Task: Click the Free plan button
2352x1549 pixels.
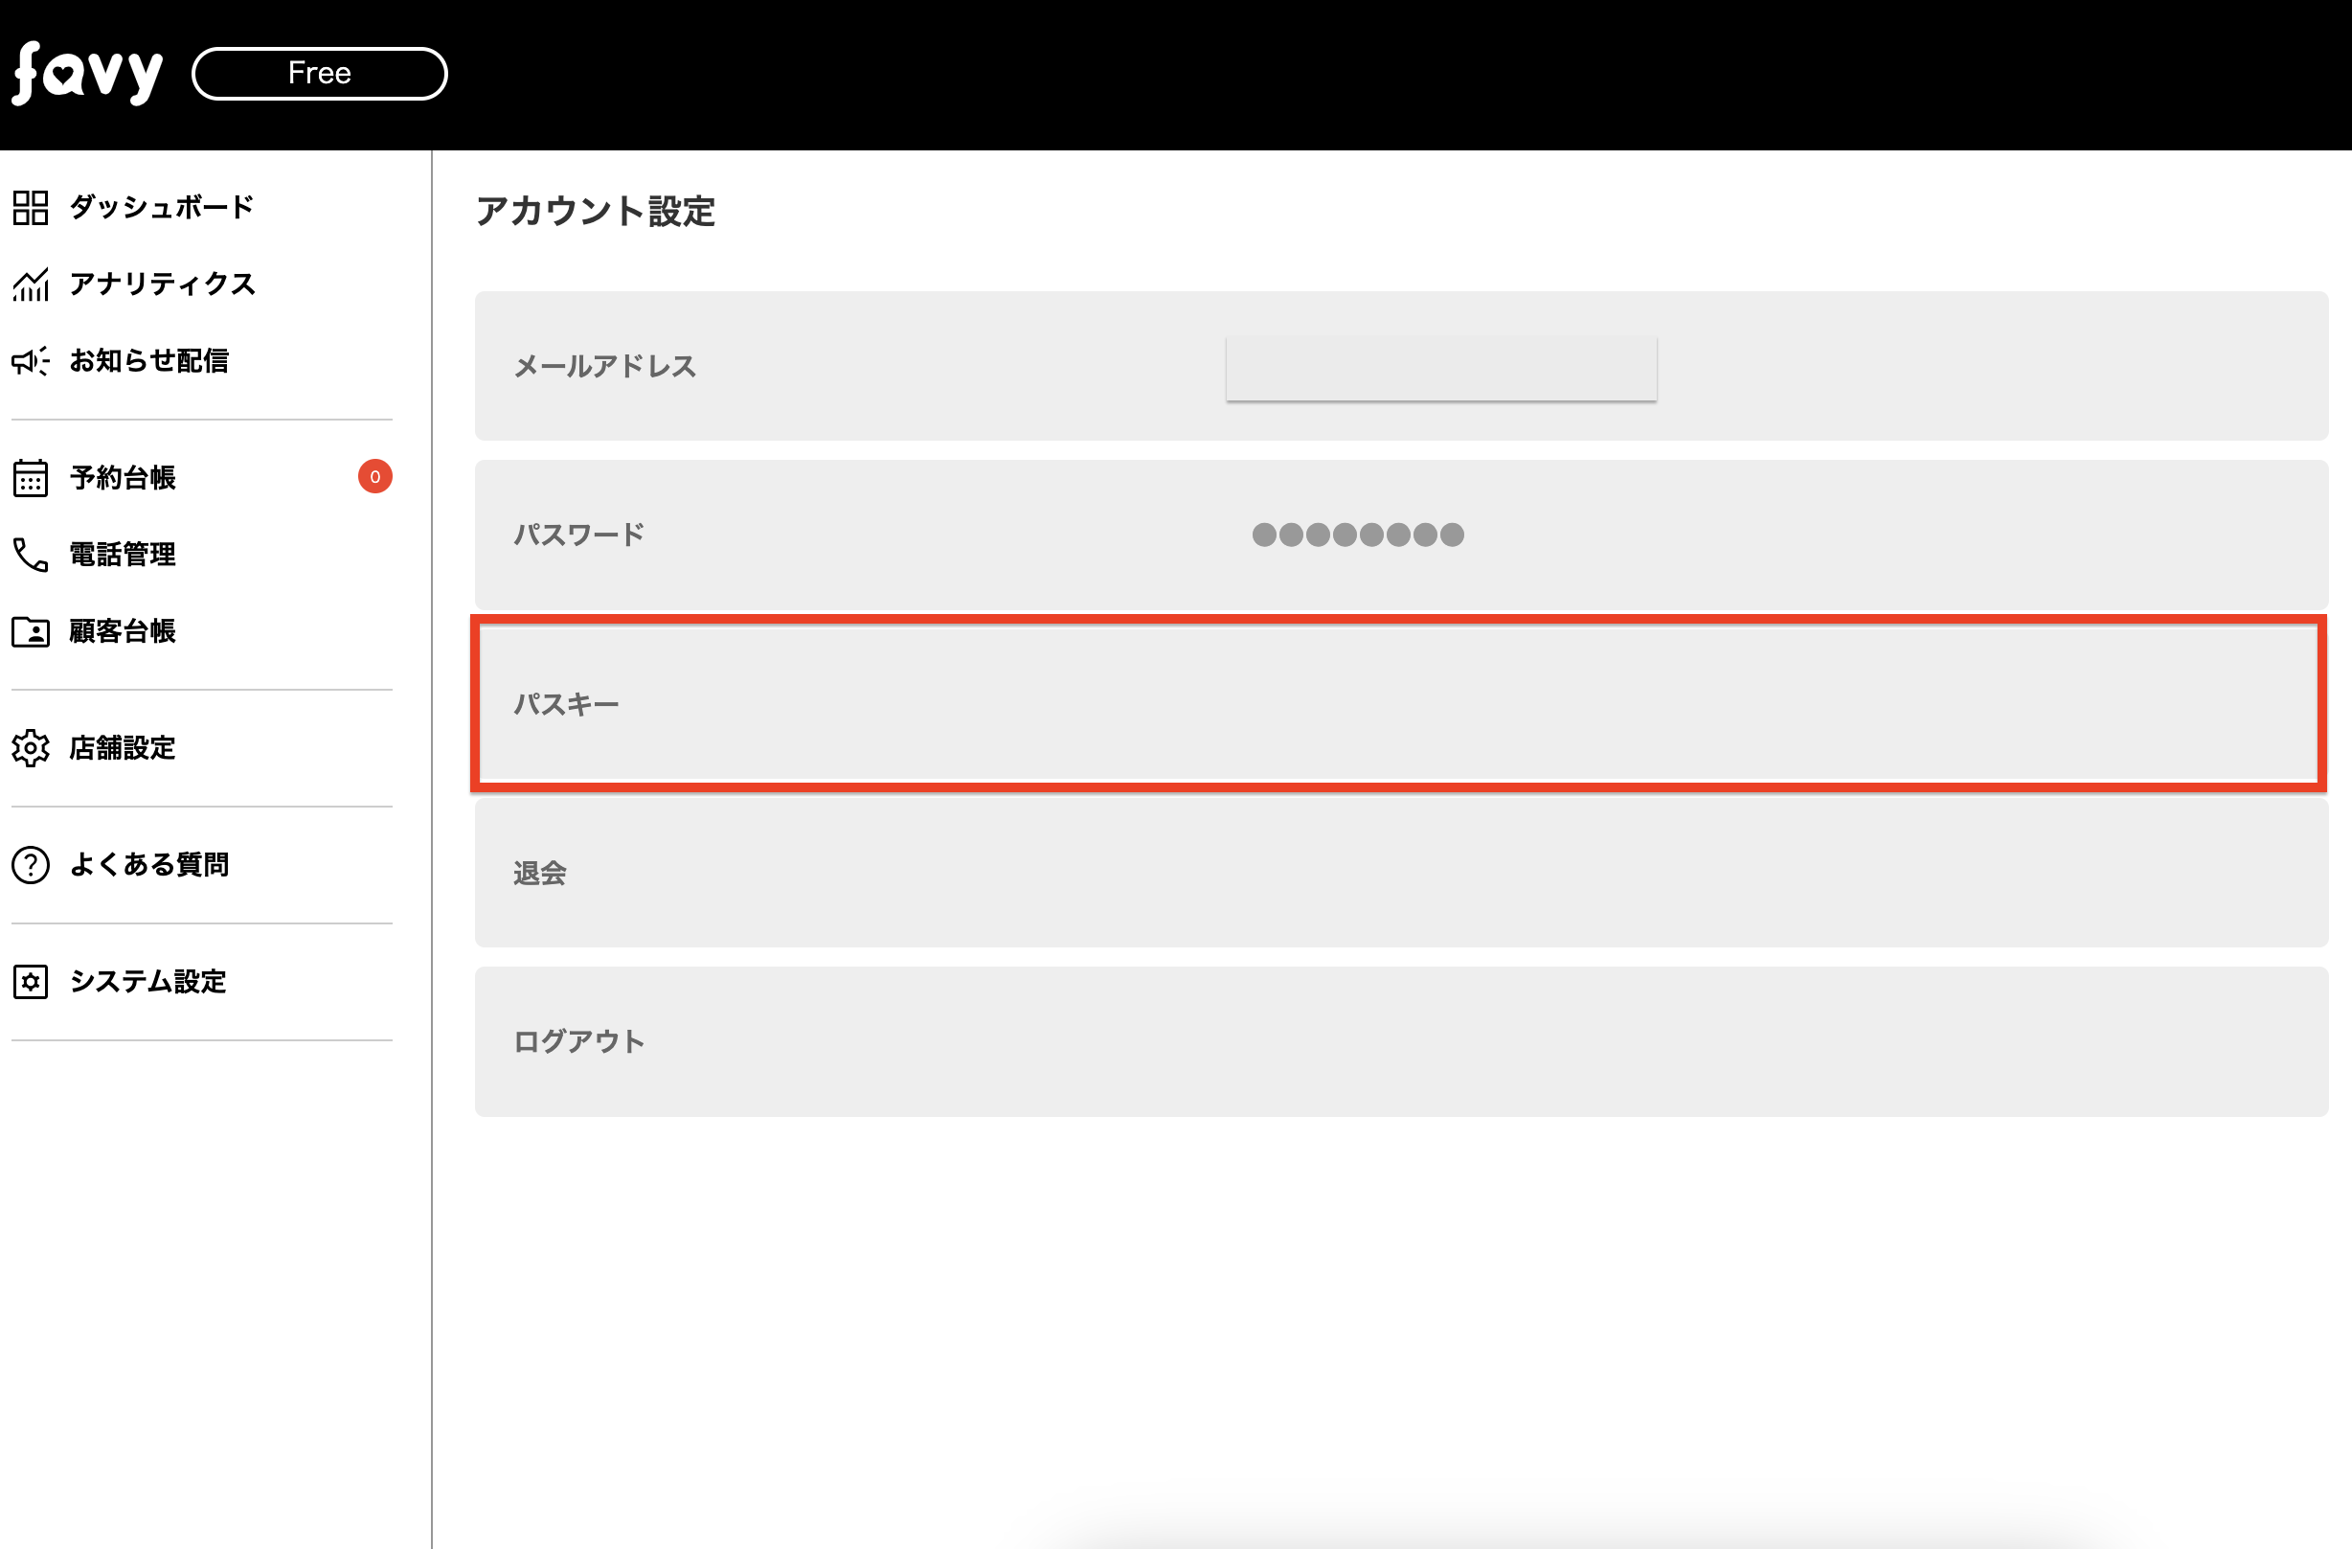Action: click(319, 73)
